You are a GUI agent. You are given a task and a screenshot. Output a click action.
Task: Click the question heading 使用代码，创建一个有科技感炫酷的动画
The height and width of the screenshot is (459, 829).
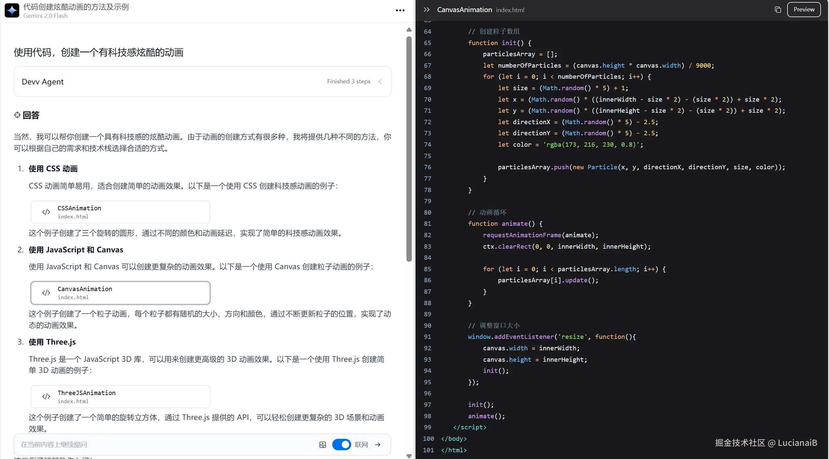coord(98,52)
